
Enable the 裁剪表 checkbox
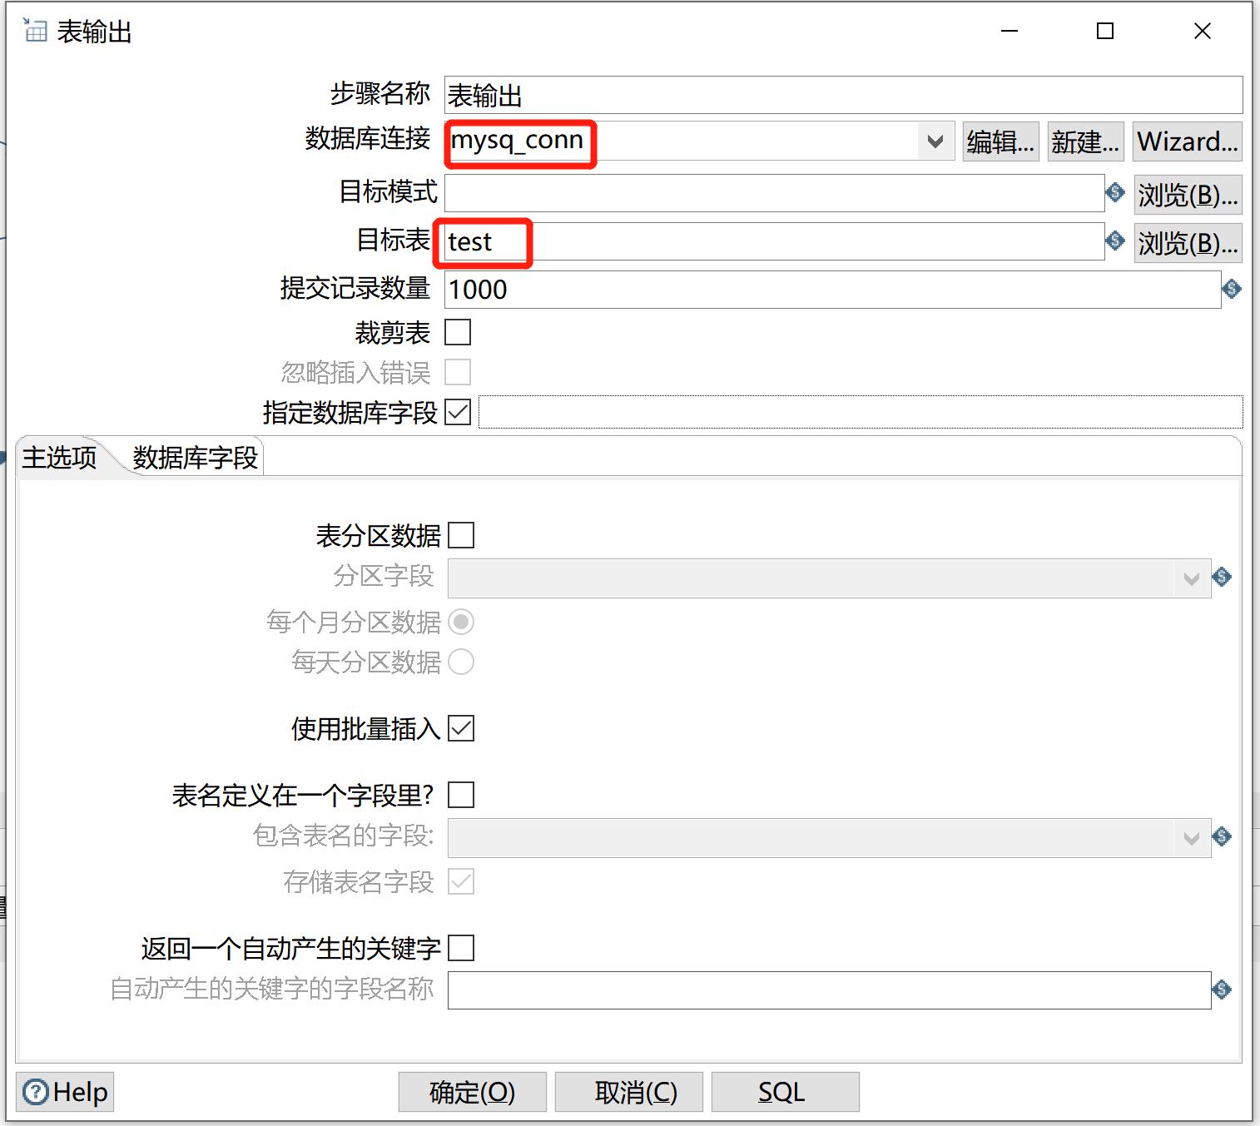(458, 332)
